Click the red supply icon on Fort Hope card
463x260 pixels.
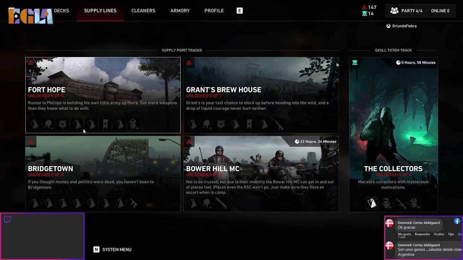pyautogui.click(x=31, y=62)
